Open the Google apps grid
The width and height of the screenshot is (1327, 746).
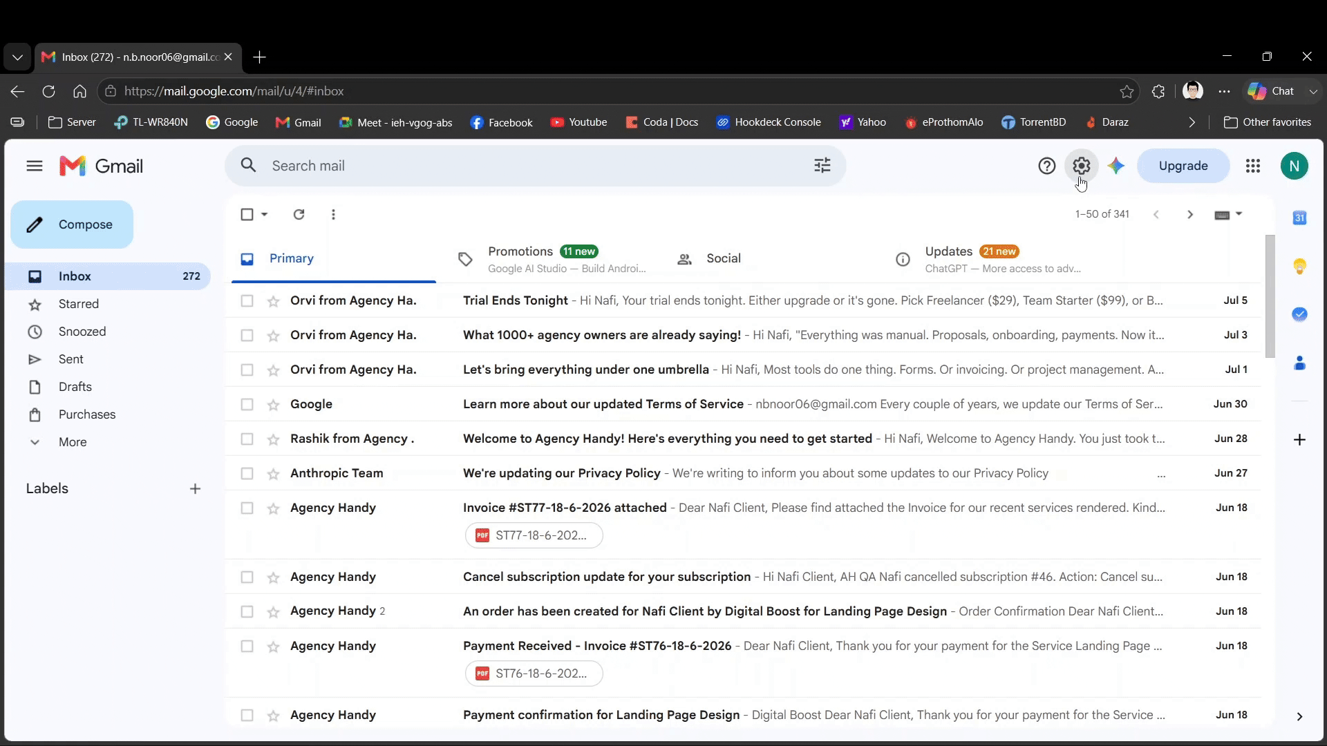pyautogui.click(x=1252, y=166)
